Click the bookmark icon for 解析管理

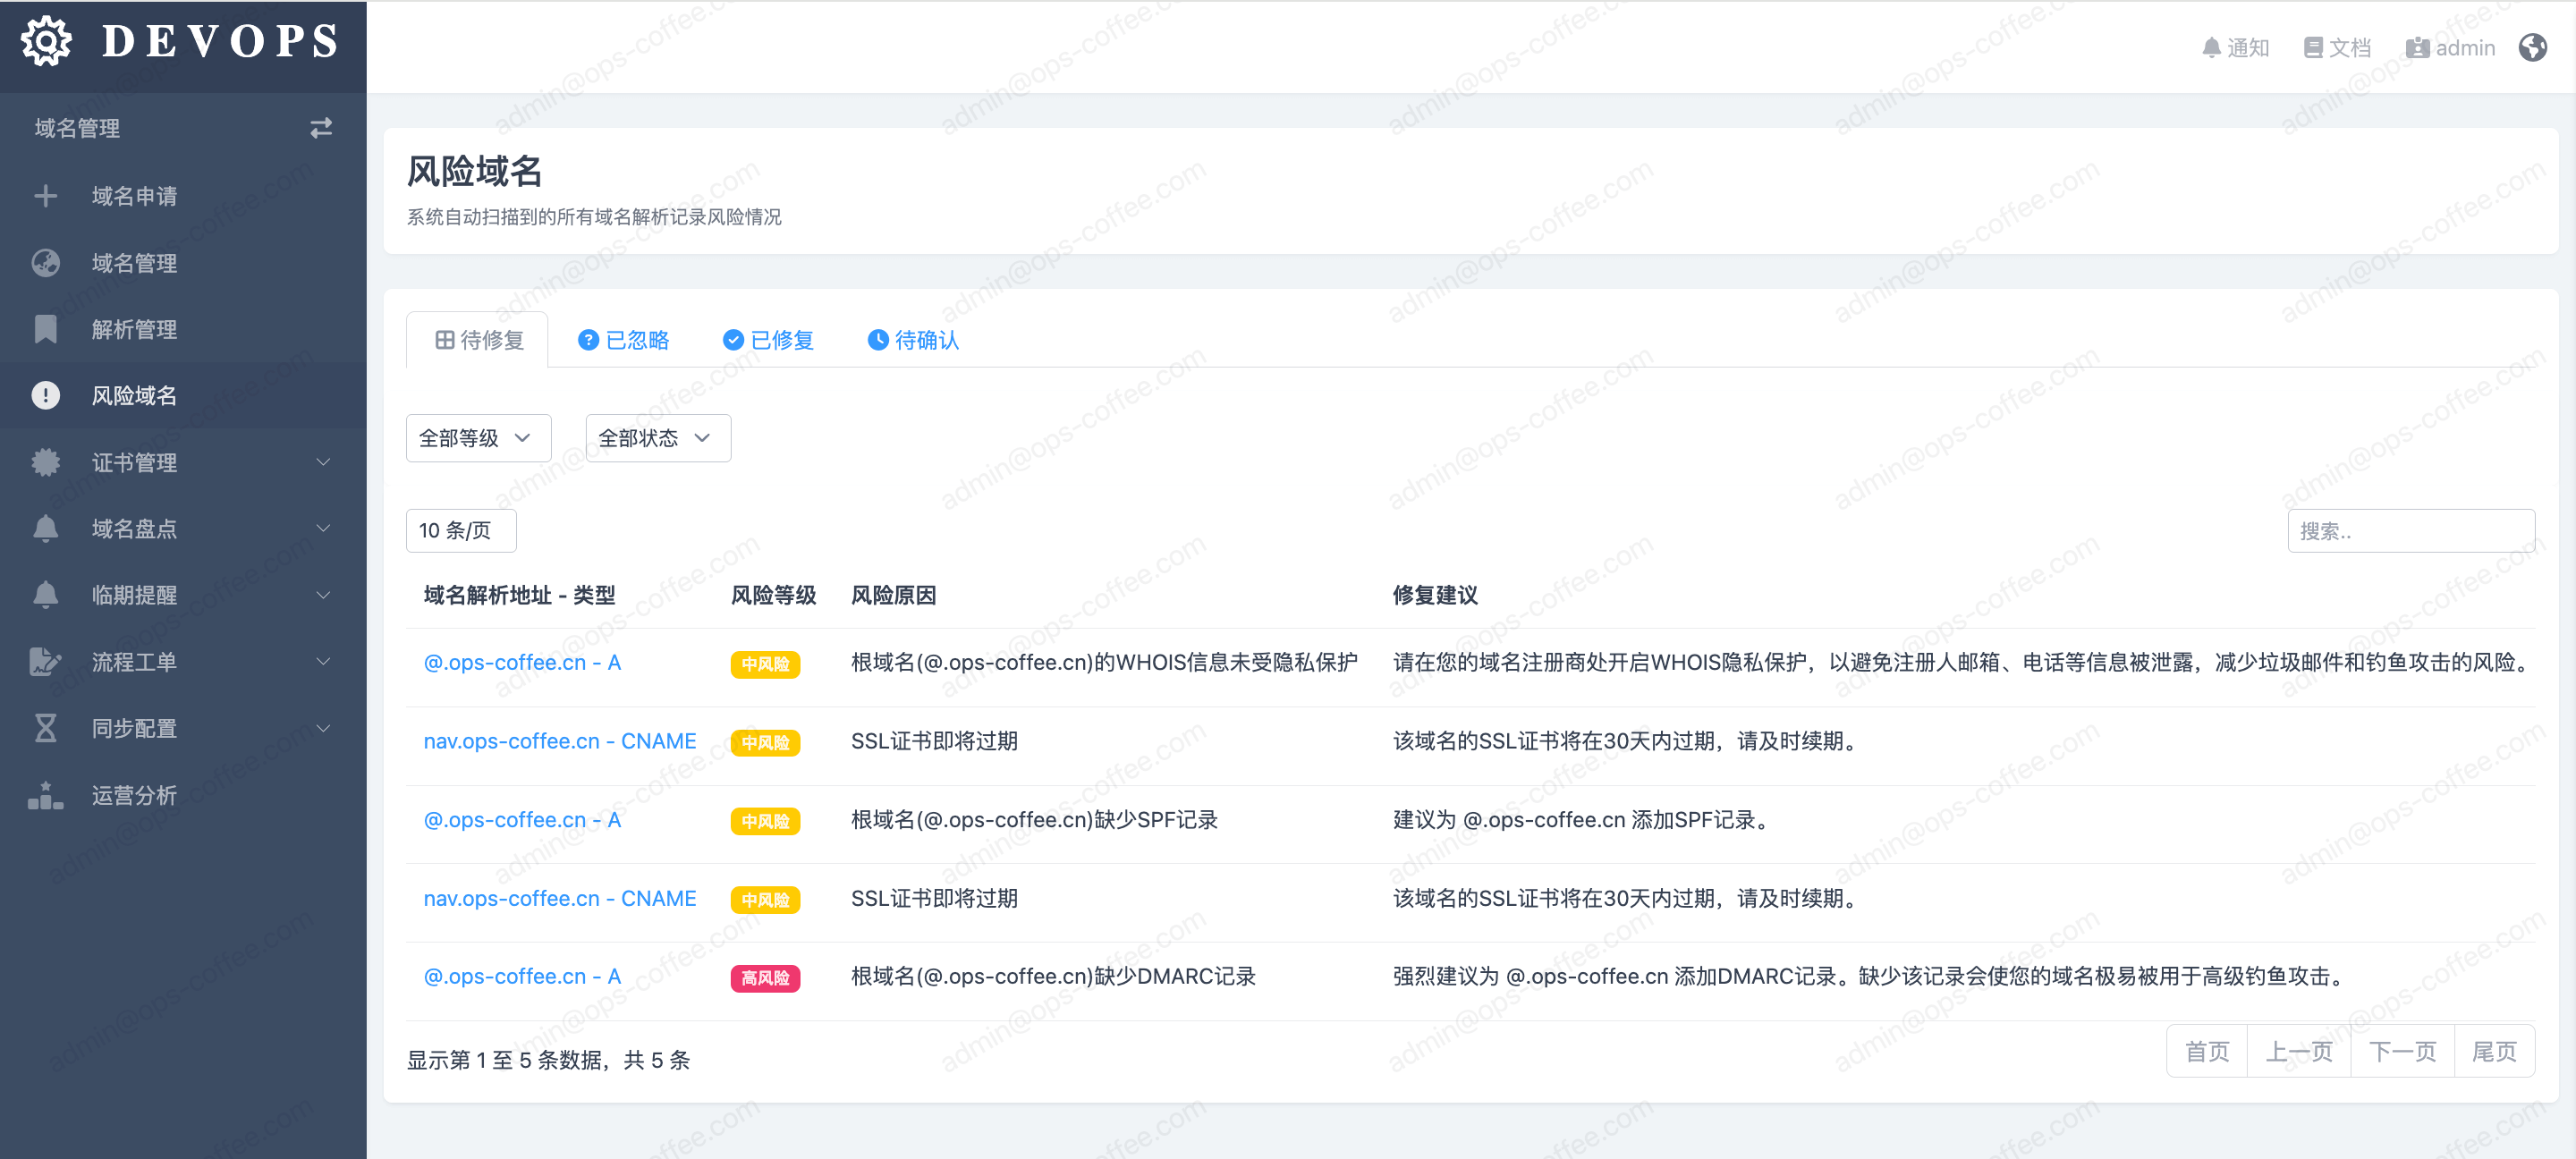point(45,329)
